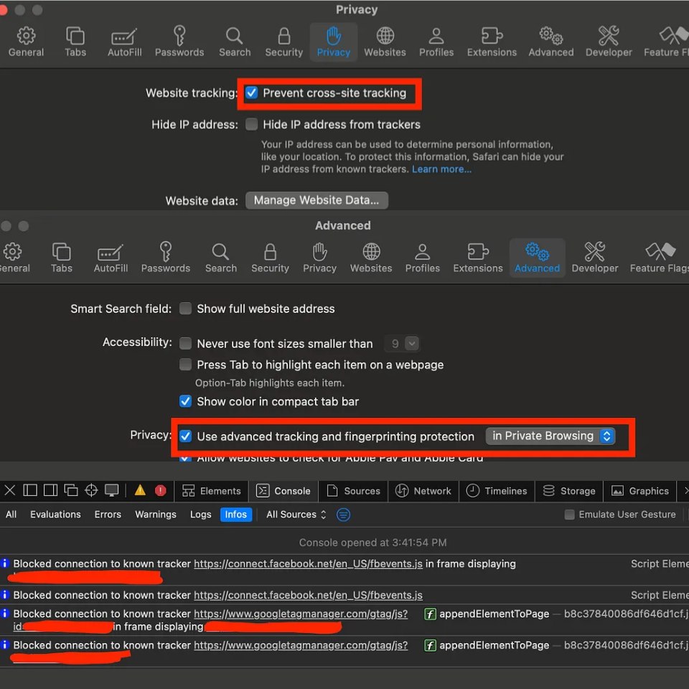This screenshot has height=689, width=689.
Task: Open device settings monitor icon
Action: click(112, 490)
